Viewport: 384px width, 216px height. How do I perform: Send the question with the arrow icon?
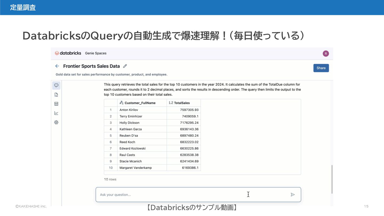tap(293, 195)
